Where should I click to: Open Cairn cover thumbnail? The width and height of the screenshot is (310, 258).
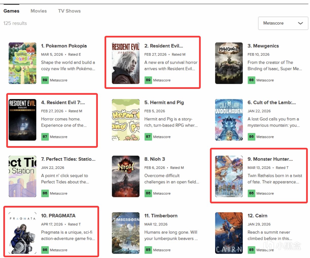click(229, 233)
